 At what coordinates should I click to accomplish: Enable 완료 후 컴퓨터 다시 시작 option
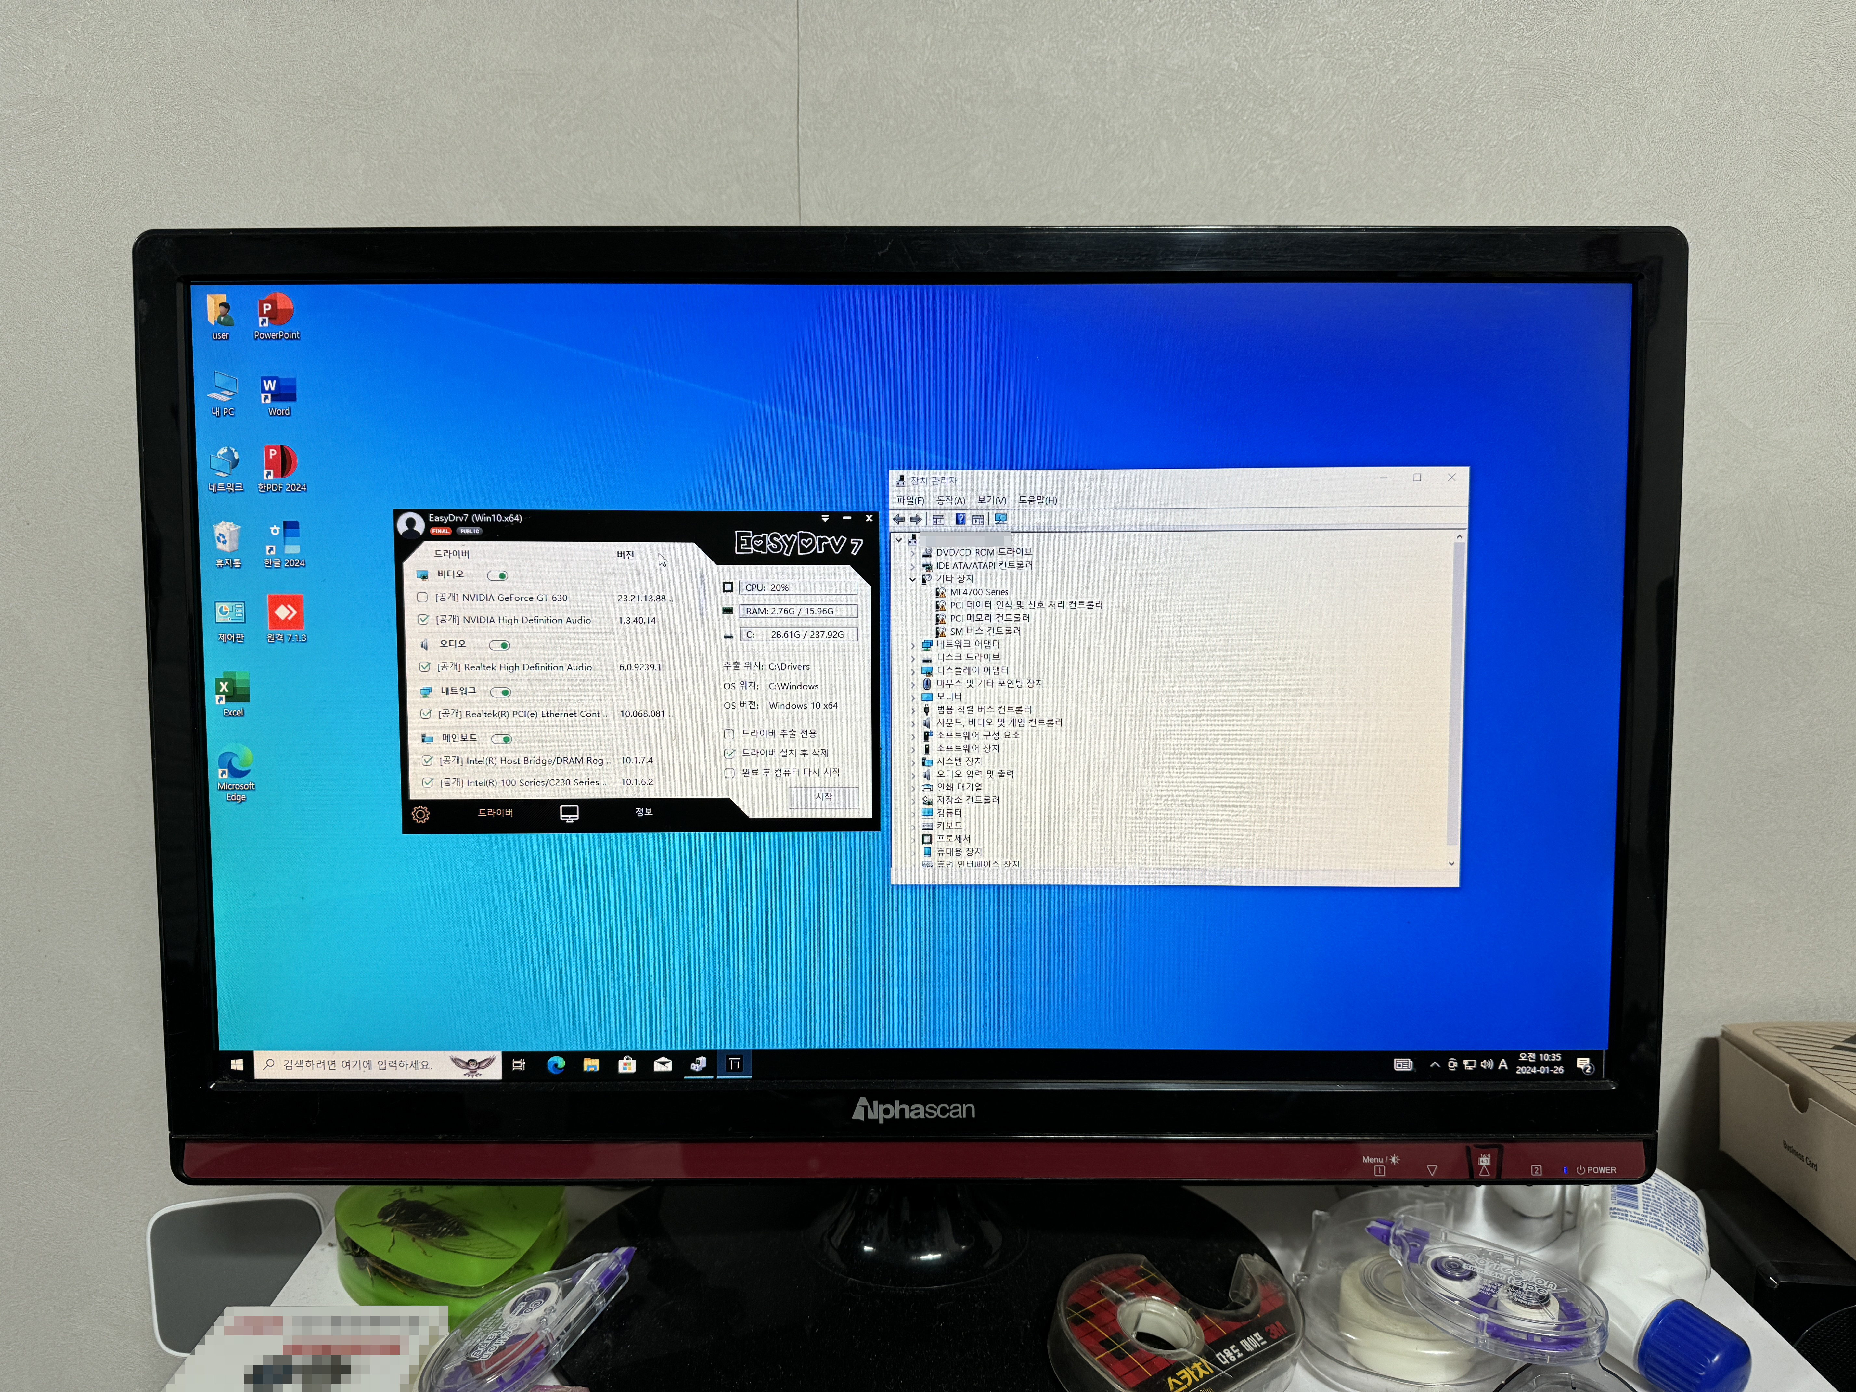click(729, 773)
